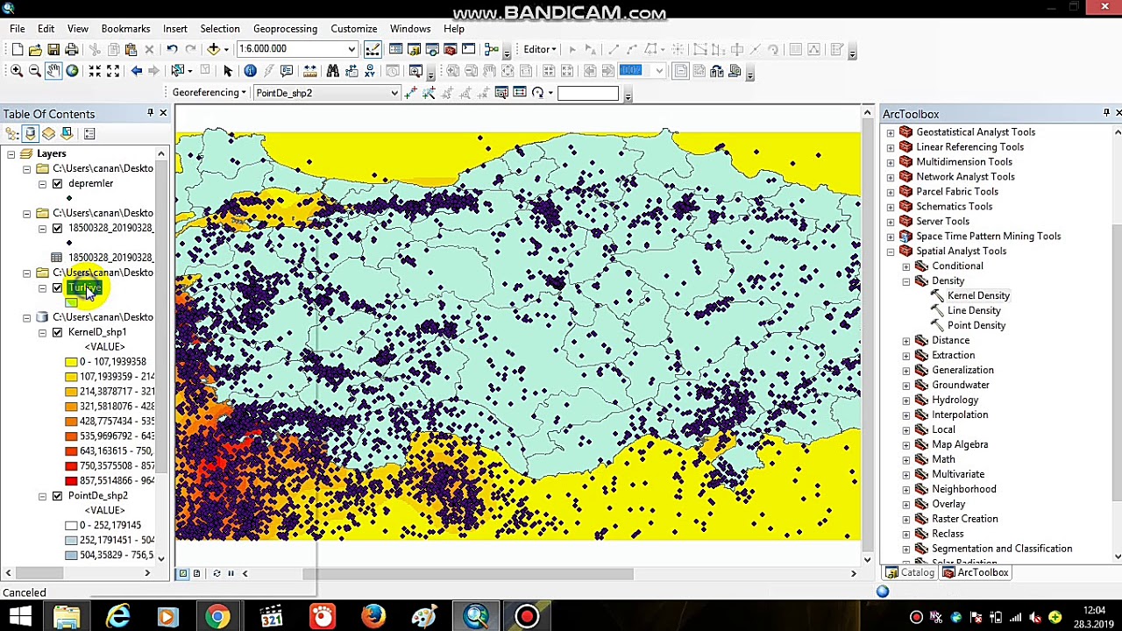Open ArcToolbox window toolbar icon
This screenshot has height=631, width=1122.
coord(451,49)
